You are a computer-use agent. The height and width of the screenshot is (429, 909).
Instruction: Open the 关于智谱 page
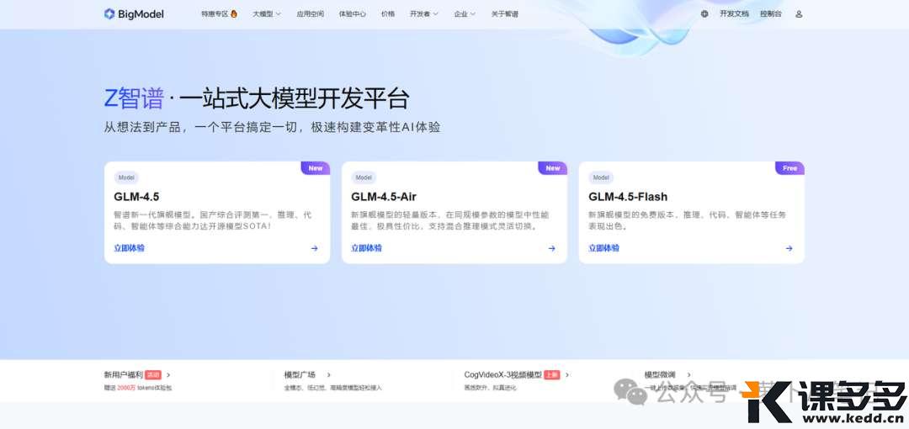504,14
